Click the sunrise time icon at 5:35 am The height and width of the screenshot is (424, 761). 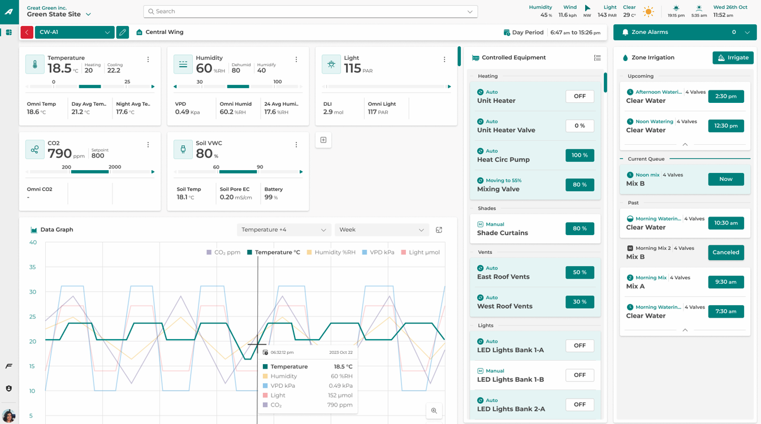coord(699,8)
